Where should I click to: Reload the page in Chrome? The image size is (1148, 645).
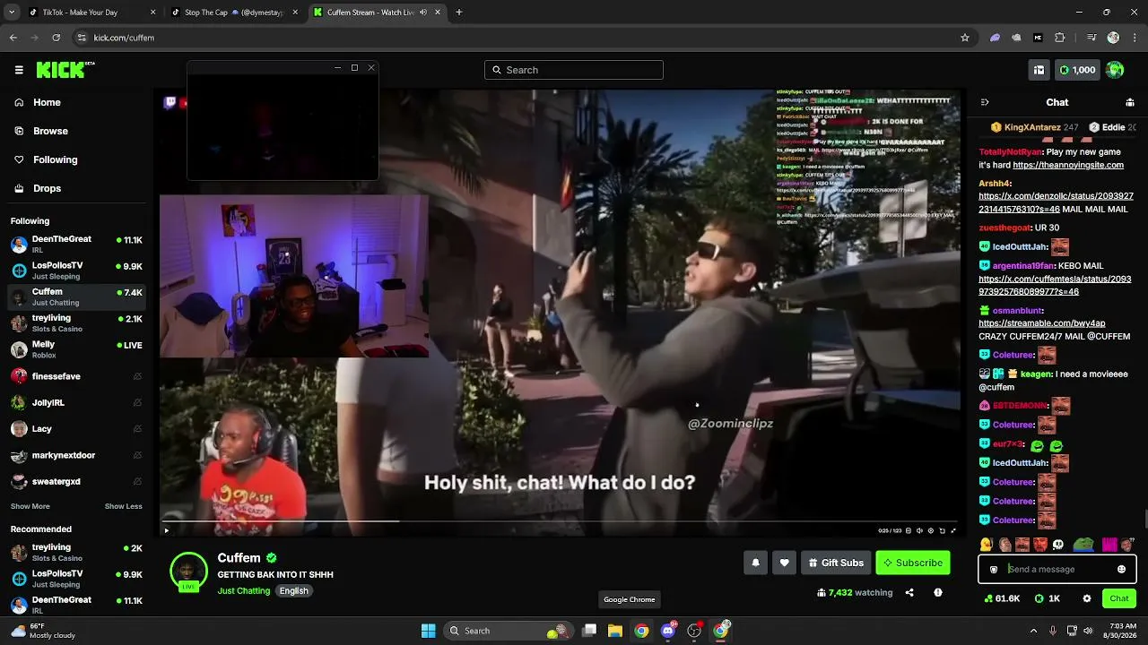tap(57, 38)
